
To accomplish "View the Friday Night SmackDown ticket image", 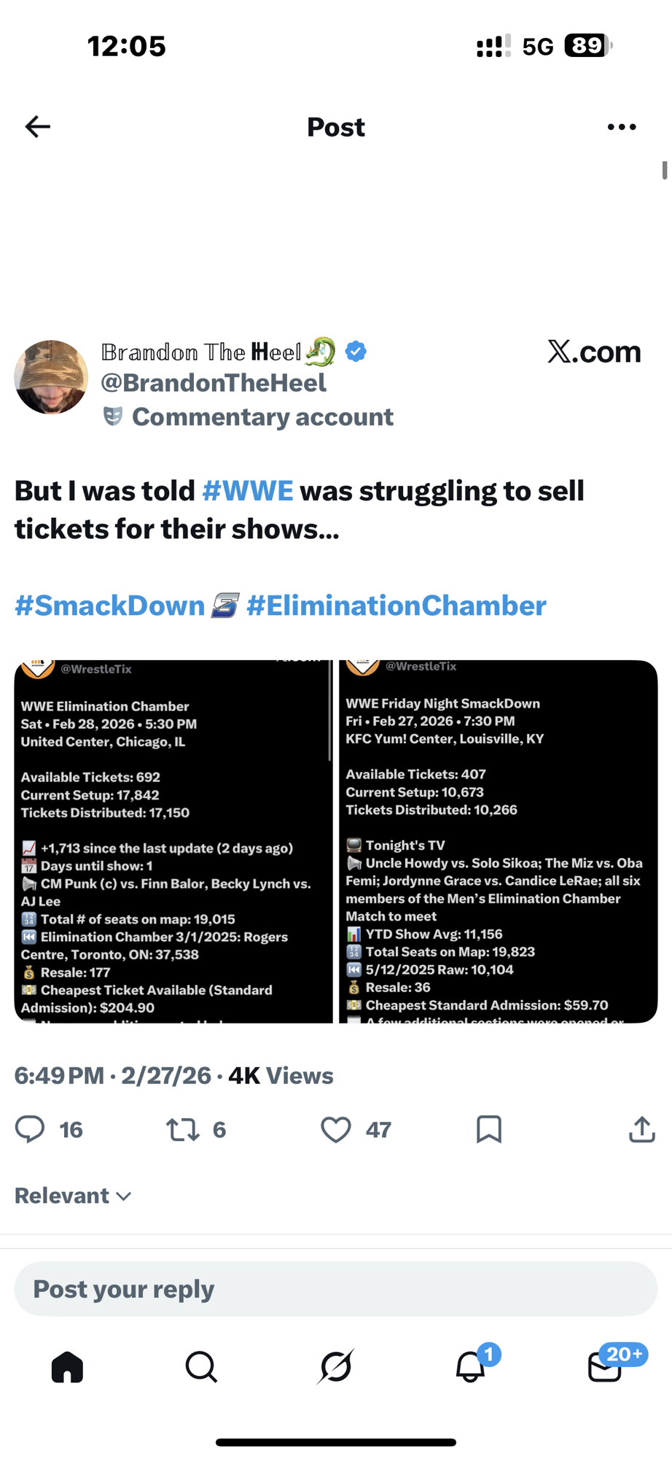I will [x=499, y=841].
